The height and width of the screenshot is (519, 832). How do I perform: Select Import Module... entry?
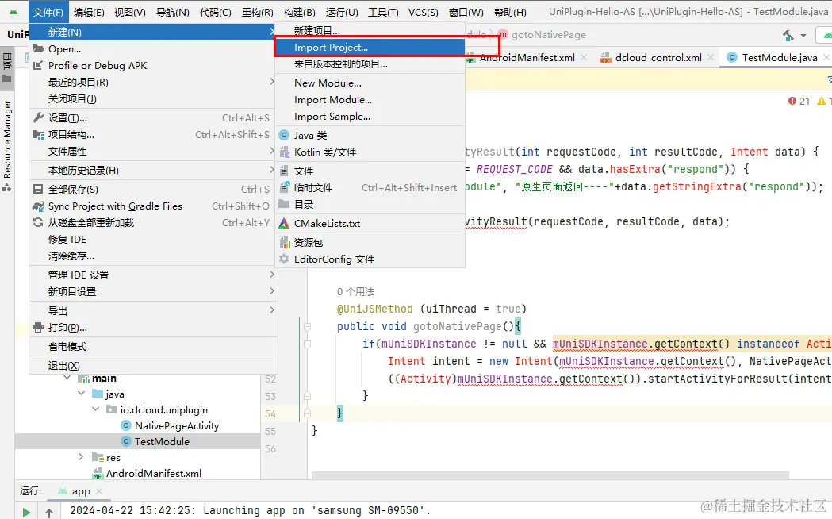pos(370,100)
